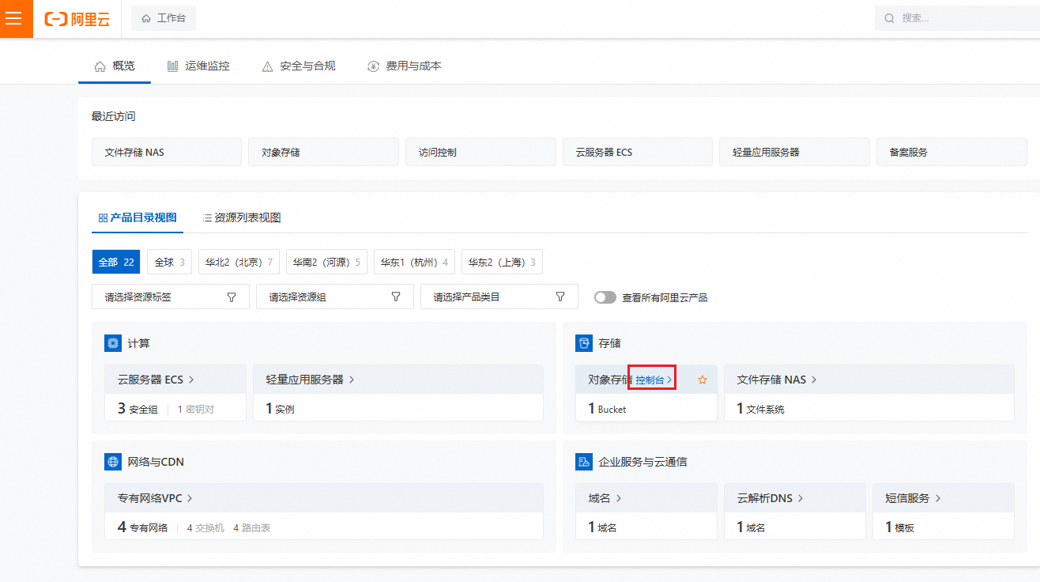Click the Alibaba Cloud 阿里云 logo
1040x582 pixels.
click(x=77, y=19)
